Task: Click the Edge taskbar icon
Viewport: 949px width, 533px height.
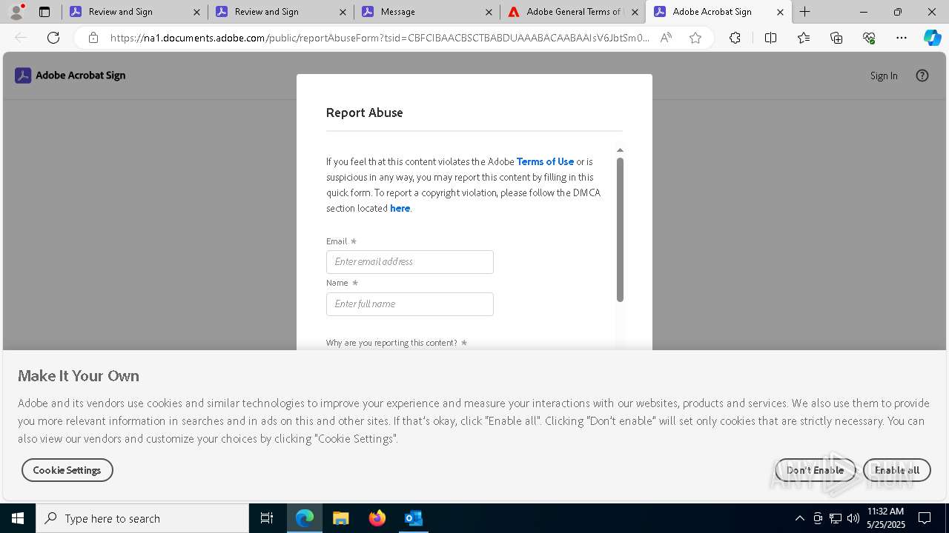Action: coord(305,518)
